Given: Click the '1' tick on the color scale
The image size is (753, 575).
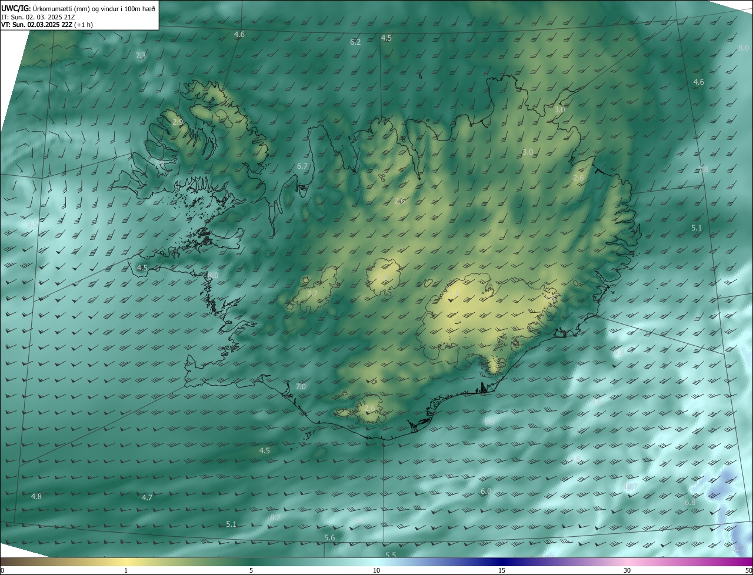Looking at the screenshot, I should [x=126, y=571].
